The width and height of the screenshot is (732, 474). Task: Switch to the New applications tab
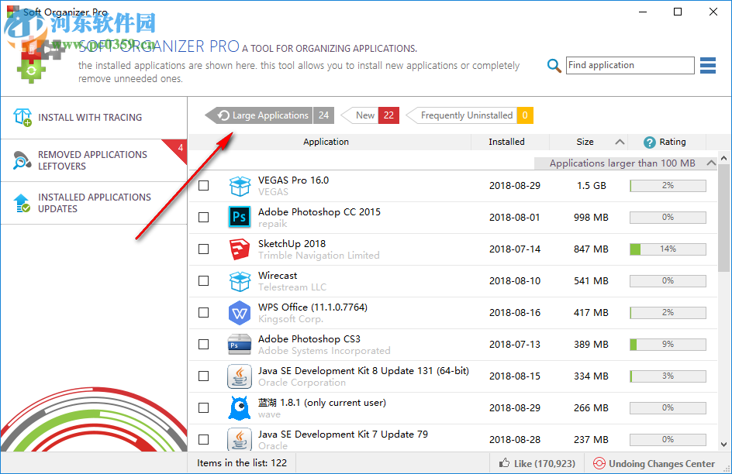(x=364, y=115)
